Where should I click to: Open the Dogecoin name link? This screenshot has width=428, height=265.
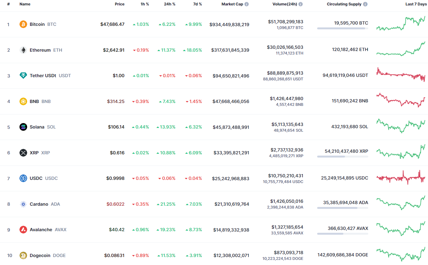40,255
